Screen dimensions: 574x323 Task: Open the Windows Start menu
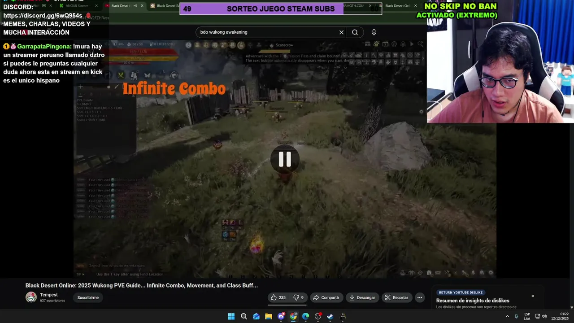pyautogui.click(x=231, y=316)
